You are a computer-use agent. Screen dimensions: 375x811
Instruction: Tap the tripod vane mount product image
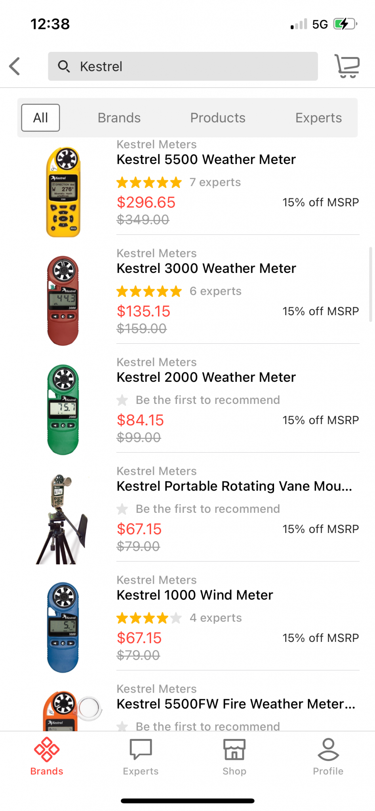(x=62, y=519)
